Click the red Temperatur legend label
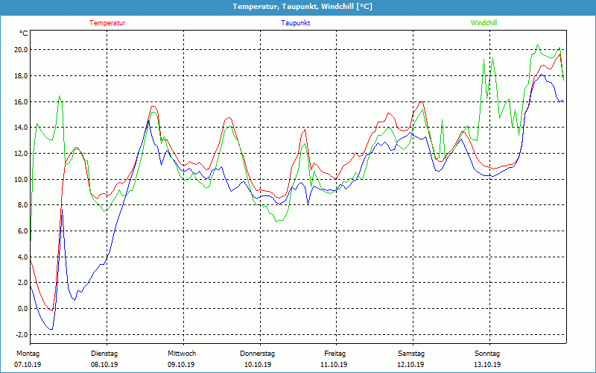This screenshot has width=596, height=373. [107, 23]
